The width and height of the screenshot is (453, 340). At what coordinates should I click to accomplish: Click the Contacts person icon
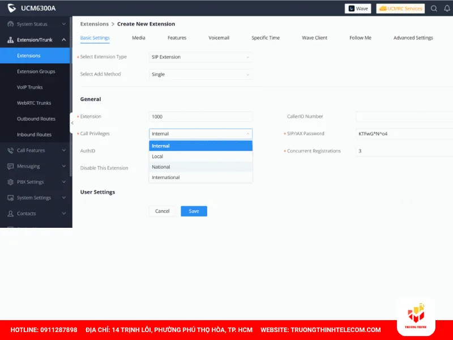[x=10, y=214]
